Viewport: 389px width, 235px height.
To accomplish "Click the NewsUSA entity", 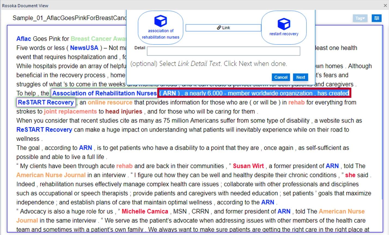I will coord(84,48).
